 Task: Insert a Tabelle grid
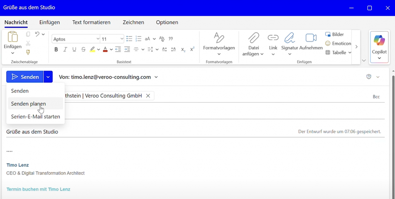point(336,52)
